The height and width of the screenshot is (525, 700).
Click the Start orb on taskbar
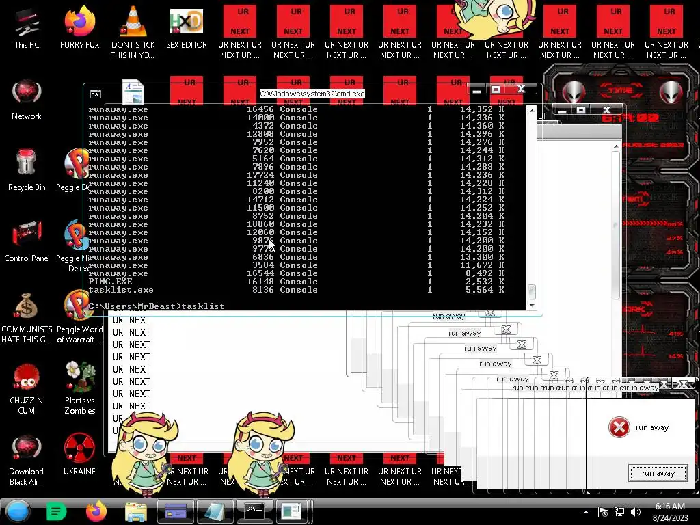tap(18, 511)
